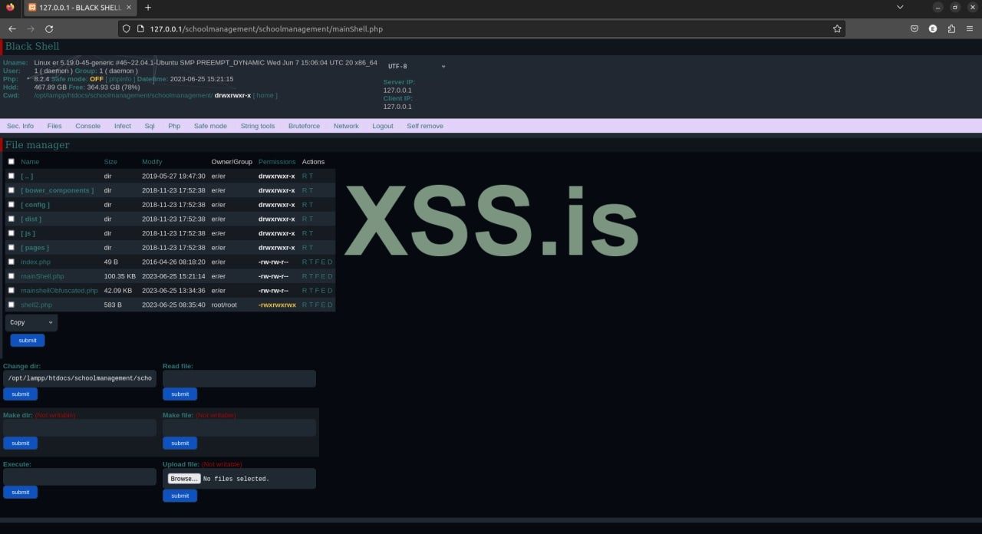Image resolution: width=982 pixels, height=534 pixels.
Task: Click the T action for the pages directory
Action: [311, 248]
